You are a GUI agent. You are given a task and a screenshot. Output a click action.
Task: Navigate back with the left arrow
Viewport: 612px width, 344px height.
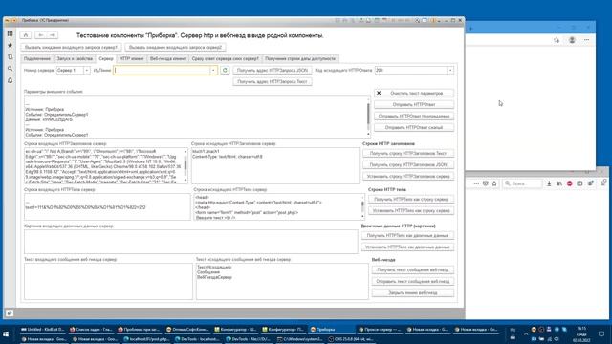pyautogui.click(x=40, y=35)
